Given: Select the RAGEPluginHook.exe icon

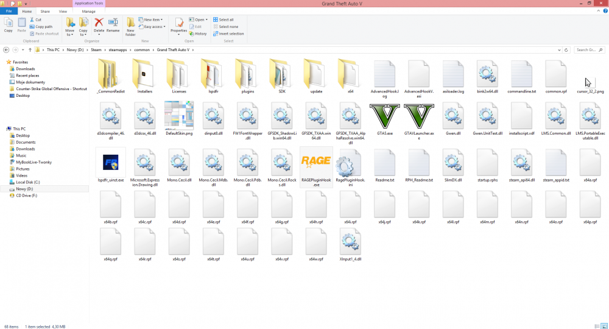Looking at the screenshot, I should 316,162.
